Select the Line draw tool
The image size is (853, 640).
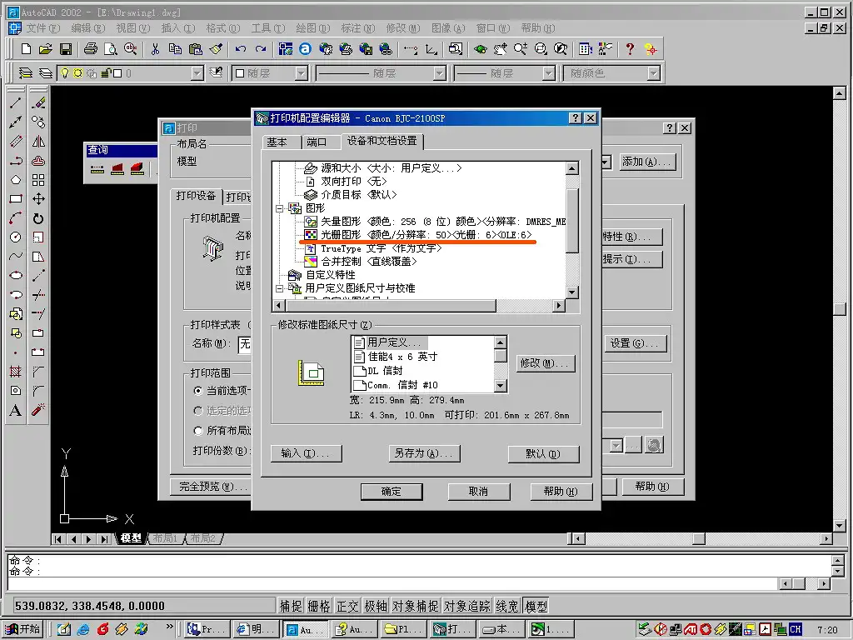click(x=16, y=102)
